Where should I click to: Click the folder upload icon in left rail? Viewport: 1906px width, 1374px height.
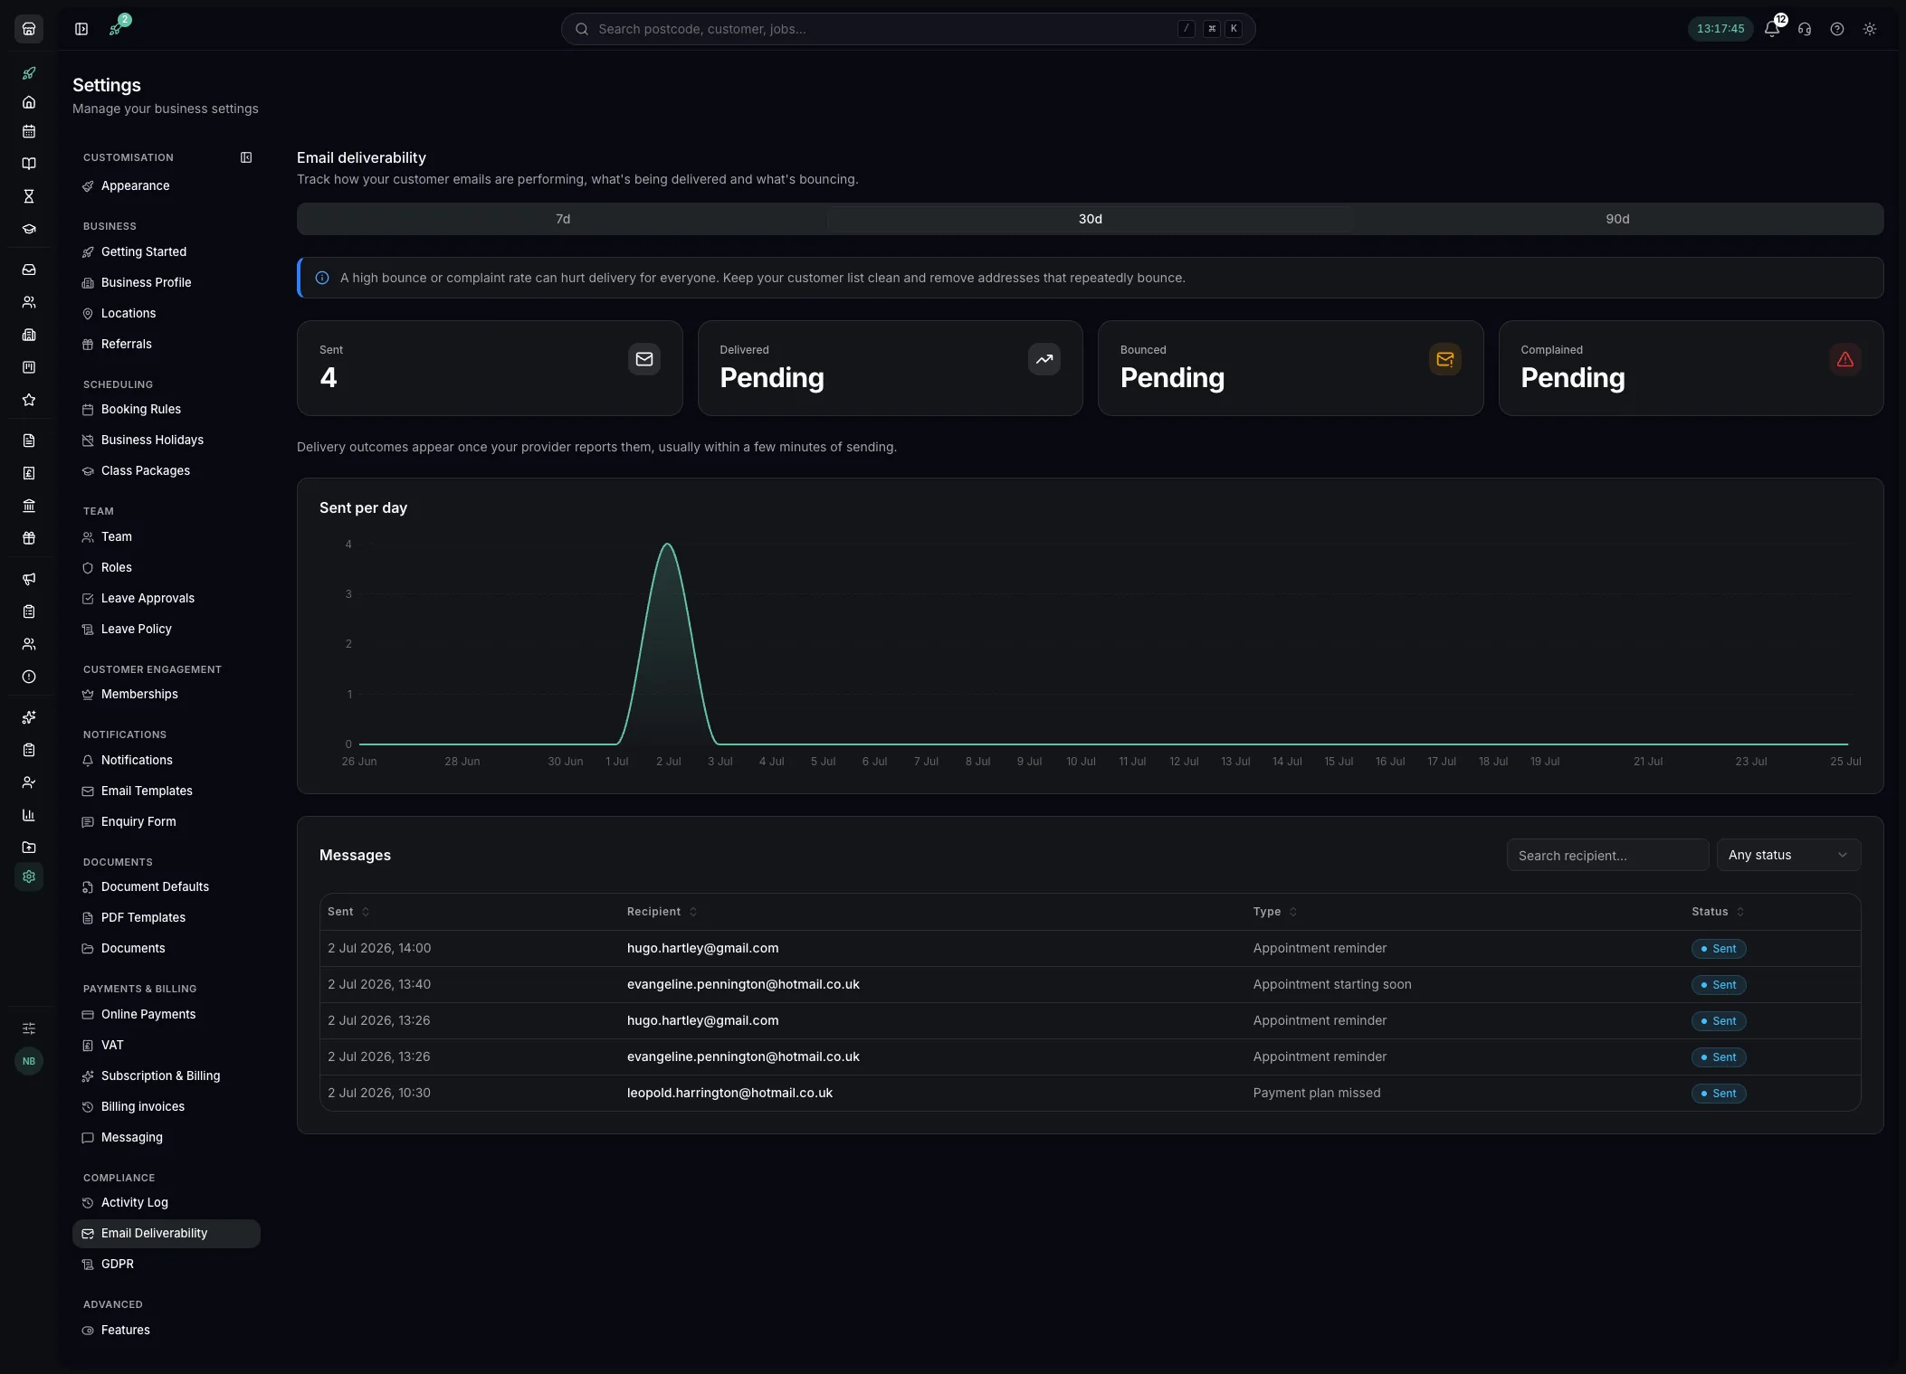pyautogui.click(x=29, y=848)
